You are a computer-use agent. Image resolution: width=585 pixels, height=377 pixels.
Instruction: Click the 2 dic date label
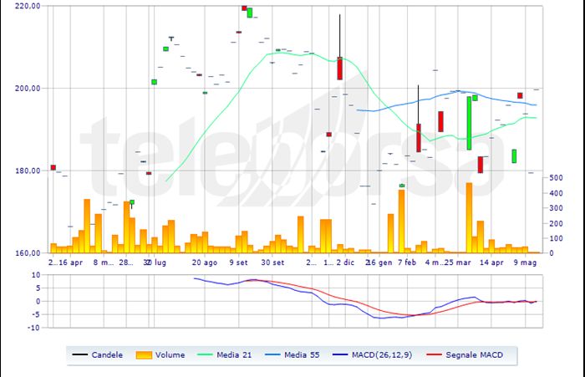(345, 262)
